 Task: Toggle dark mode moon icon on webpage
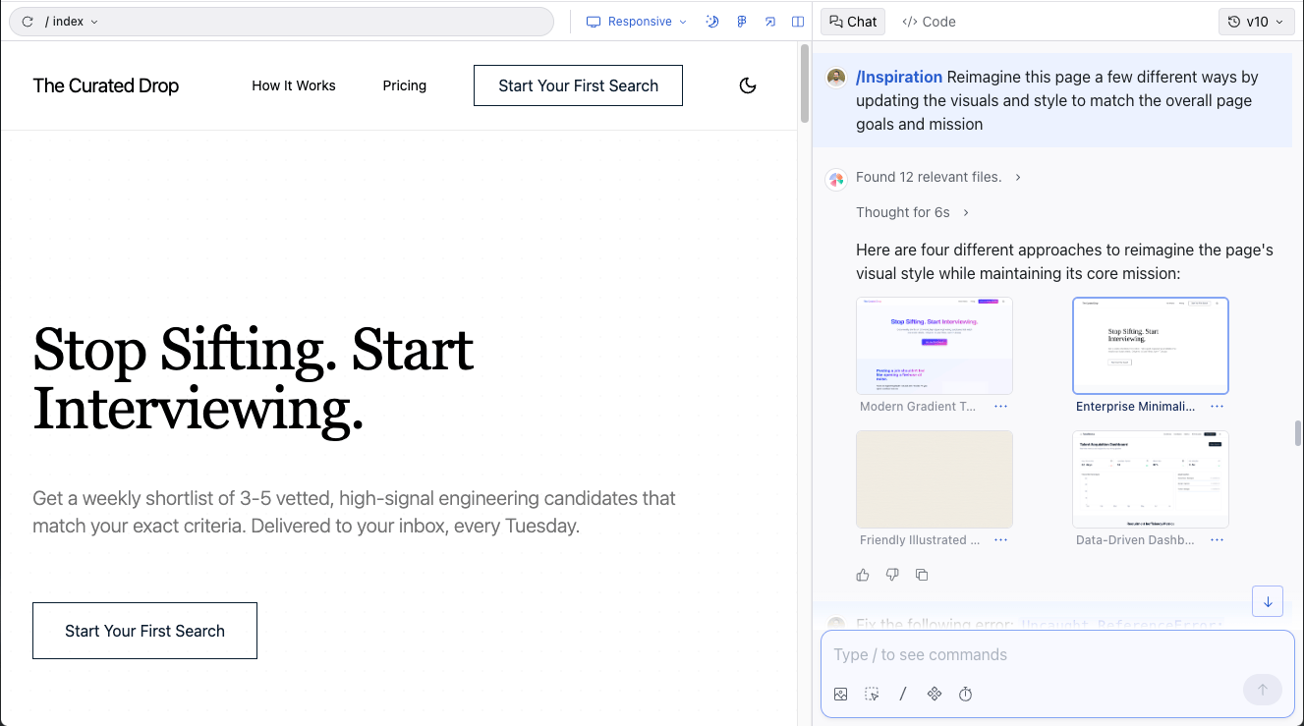pyautogui.click(x=748, y=85)
